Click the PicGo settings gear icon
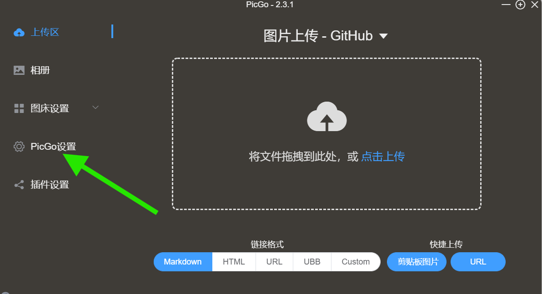 point(19,147)
